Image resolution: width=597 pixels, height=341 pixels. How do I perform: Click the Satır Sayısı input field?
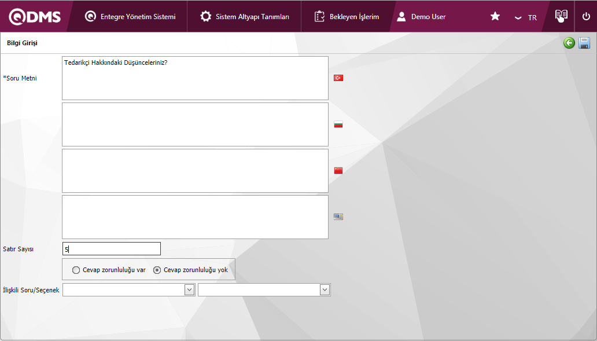(x=112, y=249)
